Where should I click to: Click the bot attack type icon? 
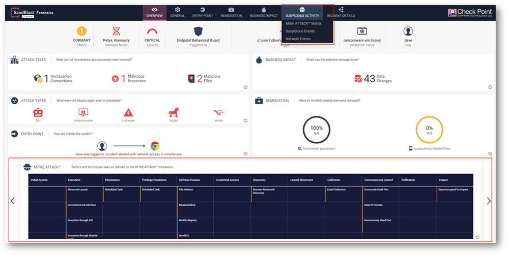[38, 112]
